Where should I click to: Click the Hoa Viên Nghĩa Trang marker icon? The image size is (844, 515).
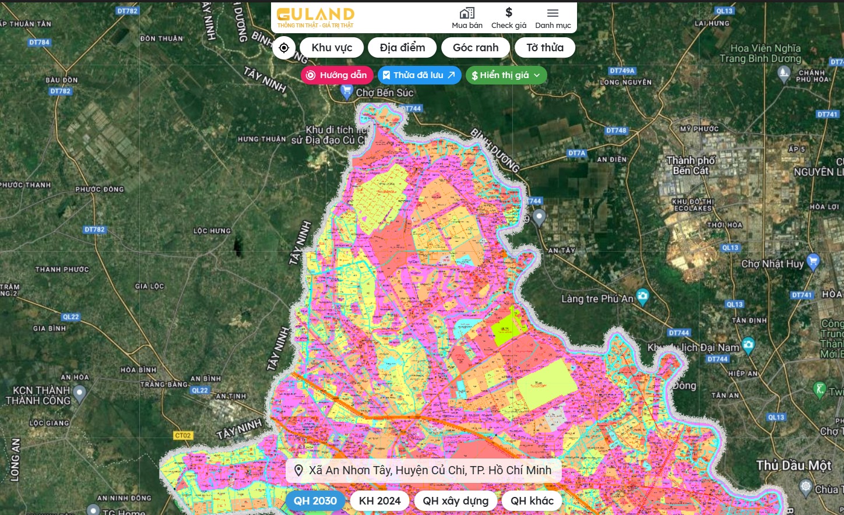point(784,73)
